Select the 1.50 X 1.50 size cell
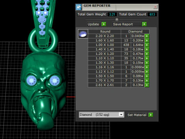The image size is (185, 139). point(104,76)
